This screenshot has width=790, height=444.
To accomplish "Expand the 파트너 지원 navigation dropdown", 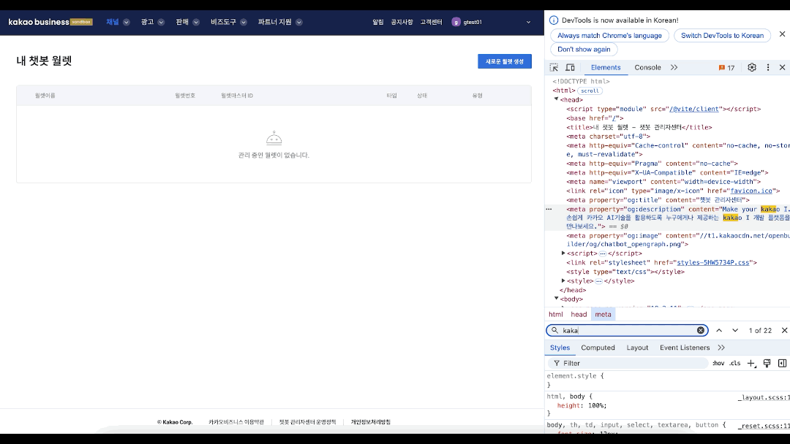I will coord(298,22).
